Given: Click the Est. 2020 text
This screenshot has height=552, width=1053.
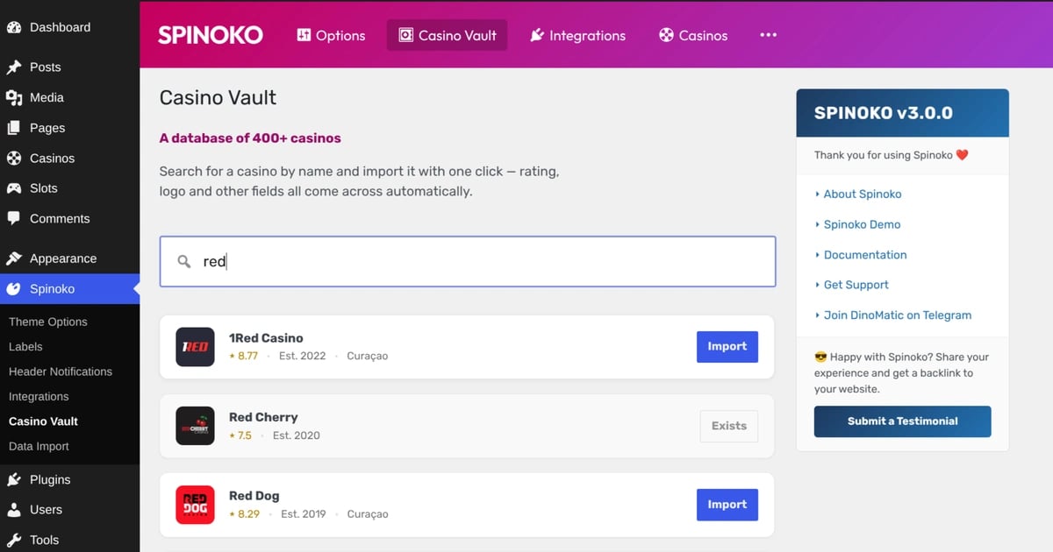Looking at the screenshot, I should point(297,435).
